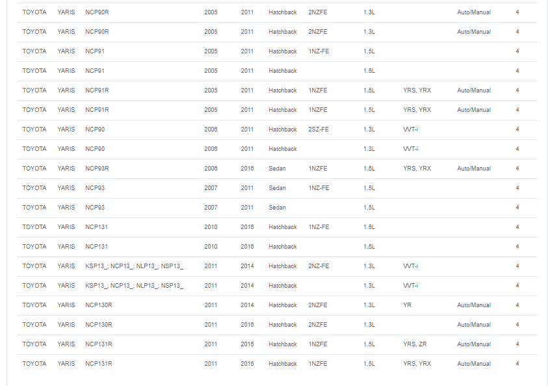Click first NCP90R row at top

[276, 12]
